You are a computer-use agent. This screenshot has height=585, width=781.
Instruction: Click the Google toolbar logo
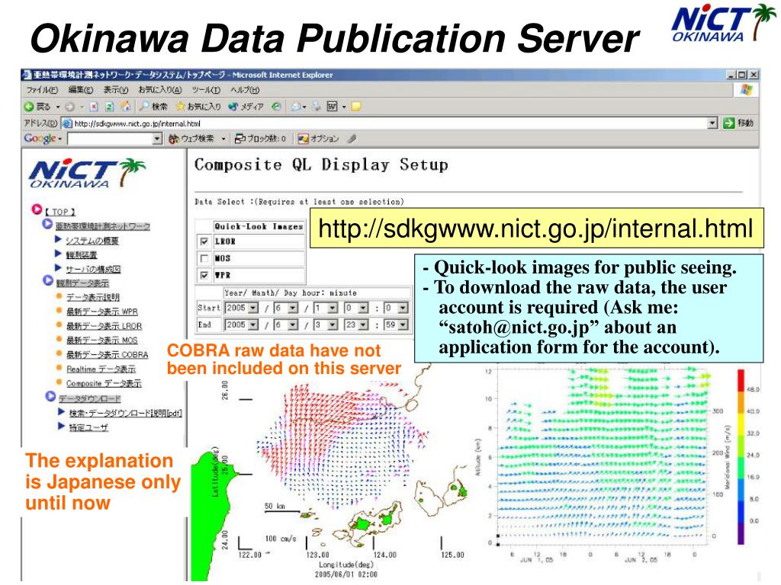pos(40,139)
